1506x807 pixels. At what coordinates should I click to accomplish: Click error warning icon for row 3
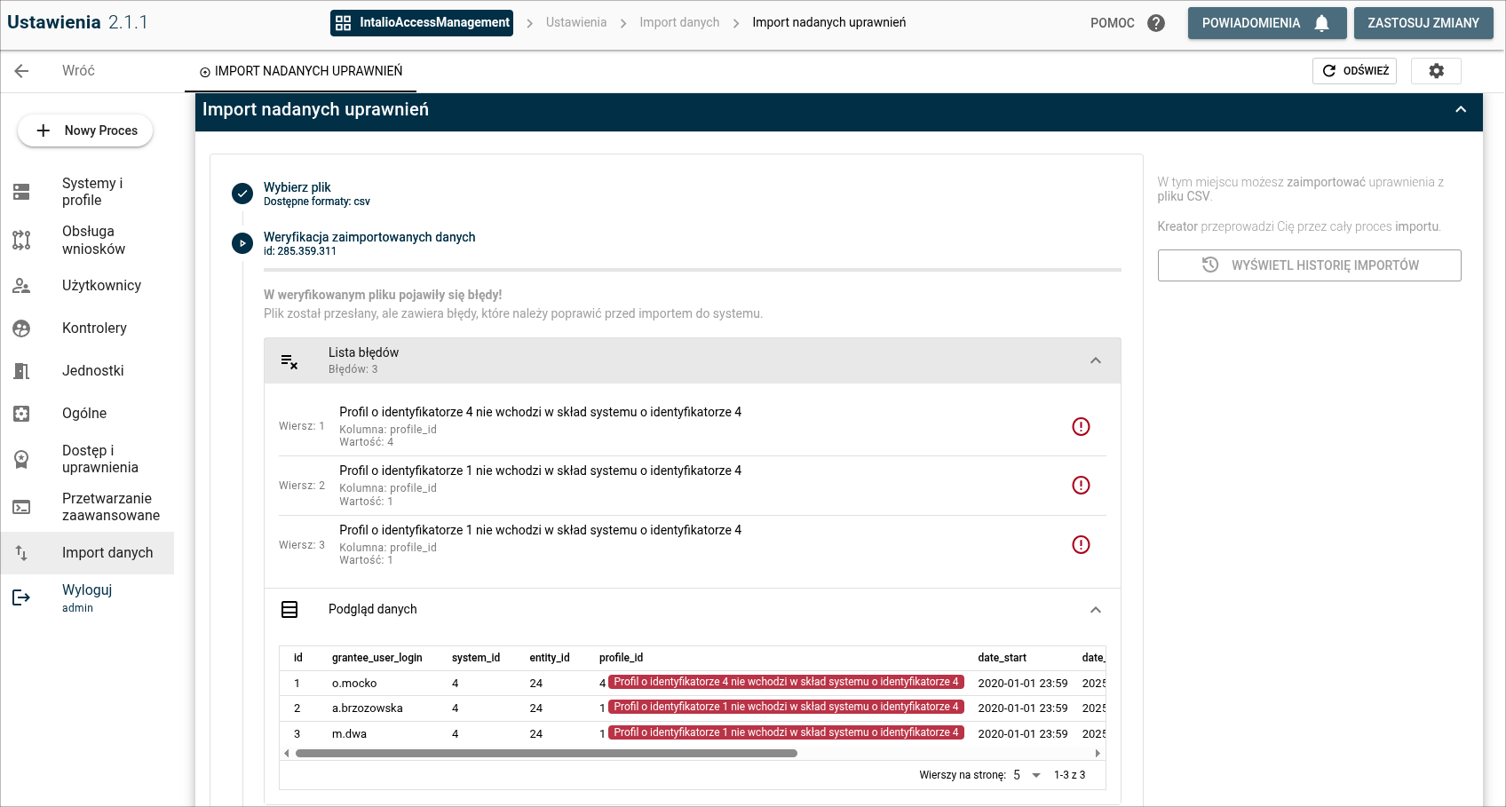(x=1081, y=545)
